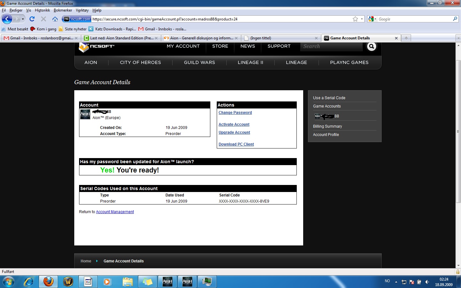The height and width of the screenshot is (288, 461).
Task: Open Windows Explorer folder in taskbar
Action: pos(128,282)
